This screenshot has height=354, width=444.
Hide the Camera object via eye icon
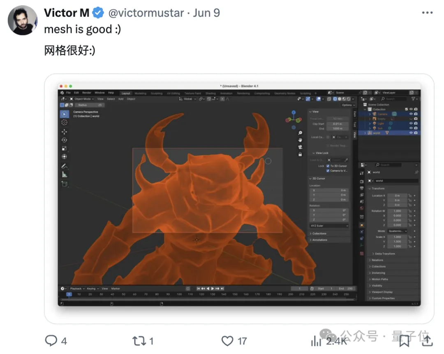click(411, 114)
